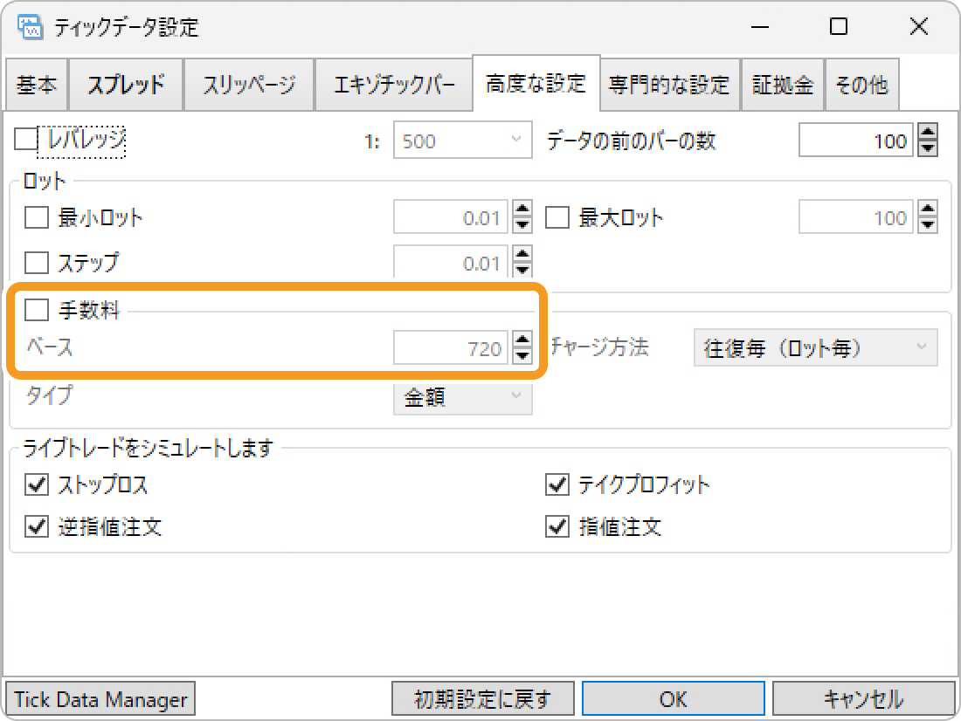
Task: Click the 最小ロット 0.01 value field
Action: (x=451, y=216)
